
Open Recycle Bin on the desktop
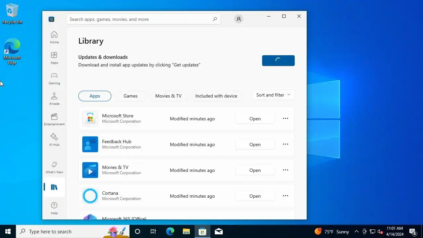[12, 14]
